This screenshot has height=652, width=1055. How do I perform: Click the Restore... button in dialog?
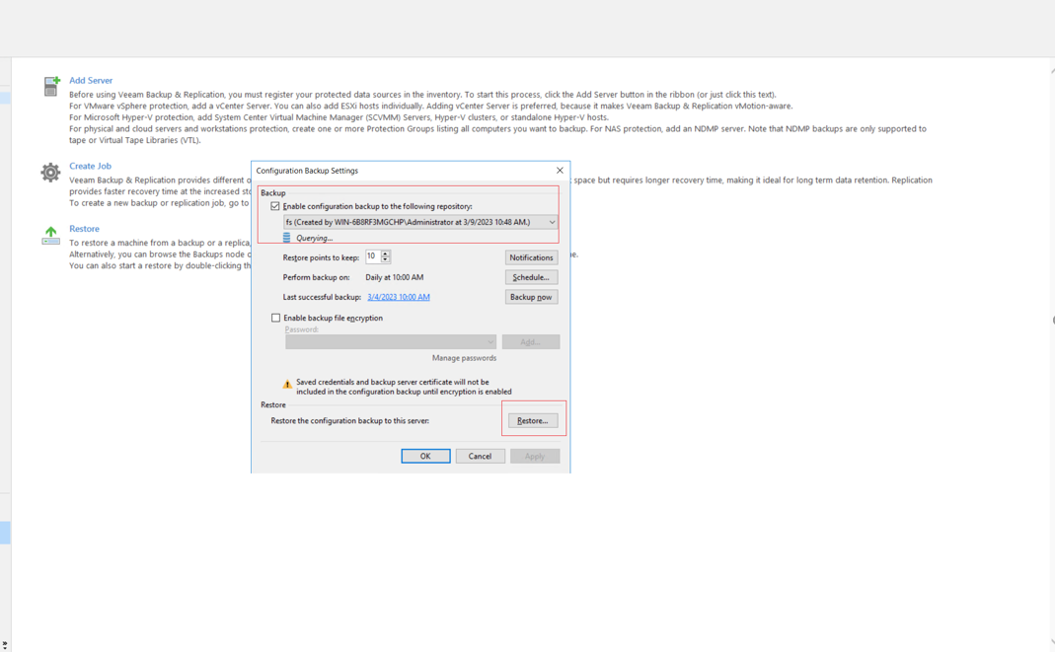(x=532, y=421)
